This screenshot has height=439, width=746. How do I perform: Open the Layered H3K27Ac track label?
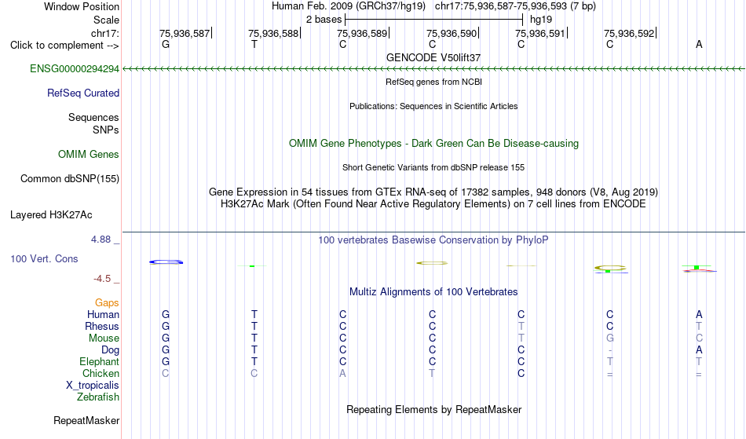click(x=51, y=215)
